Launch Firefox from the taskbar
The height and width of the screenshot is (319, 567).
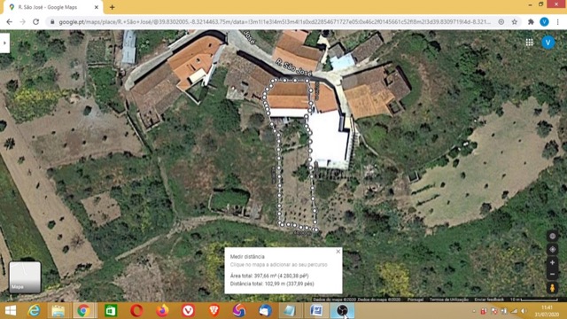(162, 311)
